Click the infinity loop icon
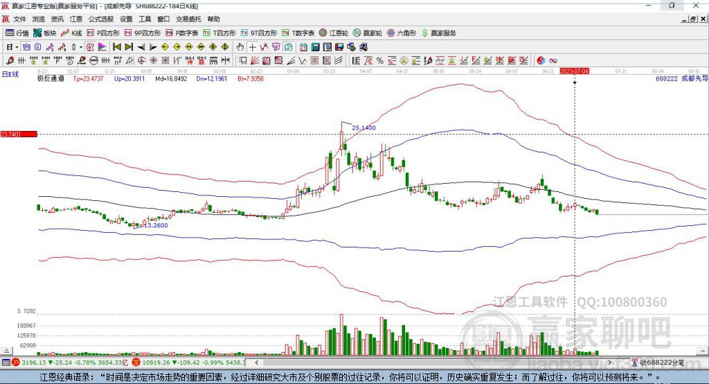Screen dimensions: 709x384 553,60
